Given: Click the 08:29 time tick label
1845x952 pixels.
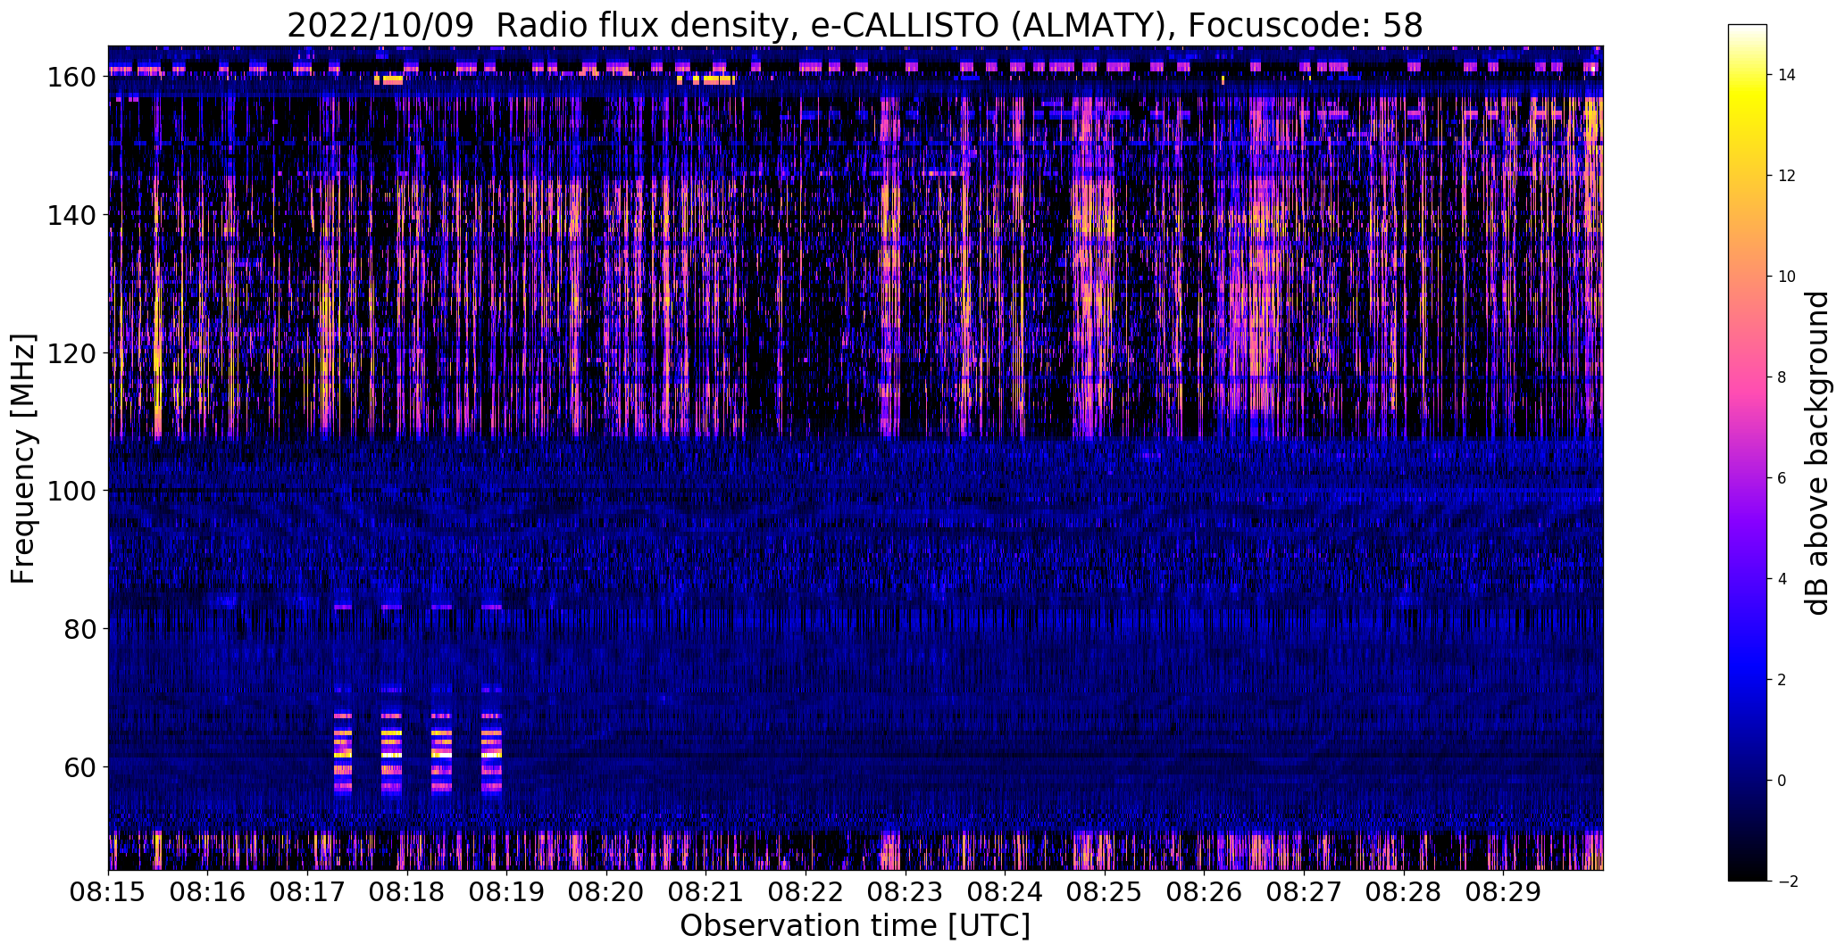Looking at the screenshot, I should pyautogui.click(x=1504, y=892).
